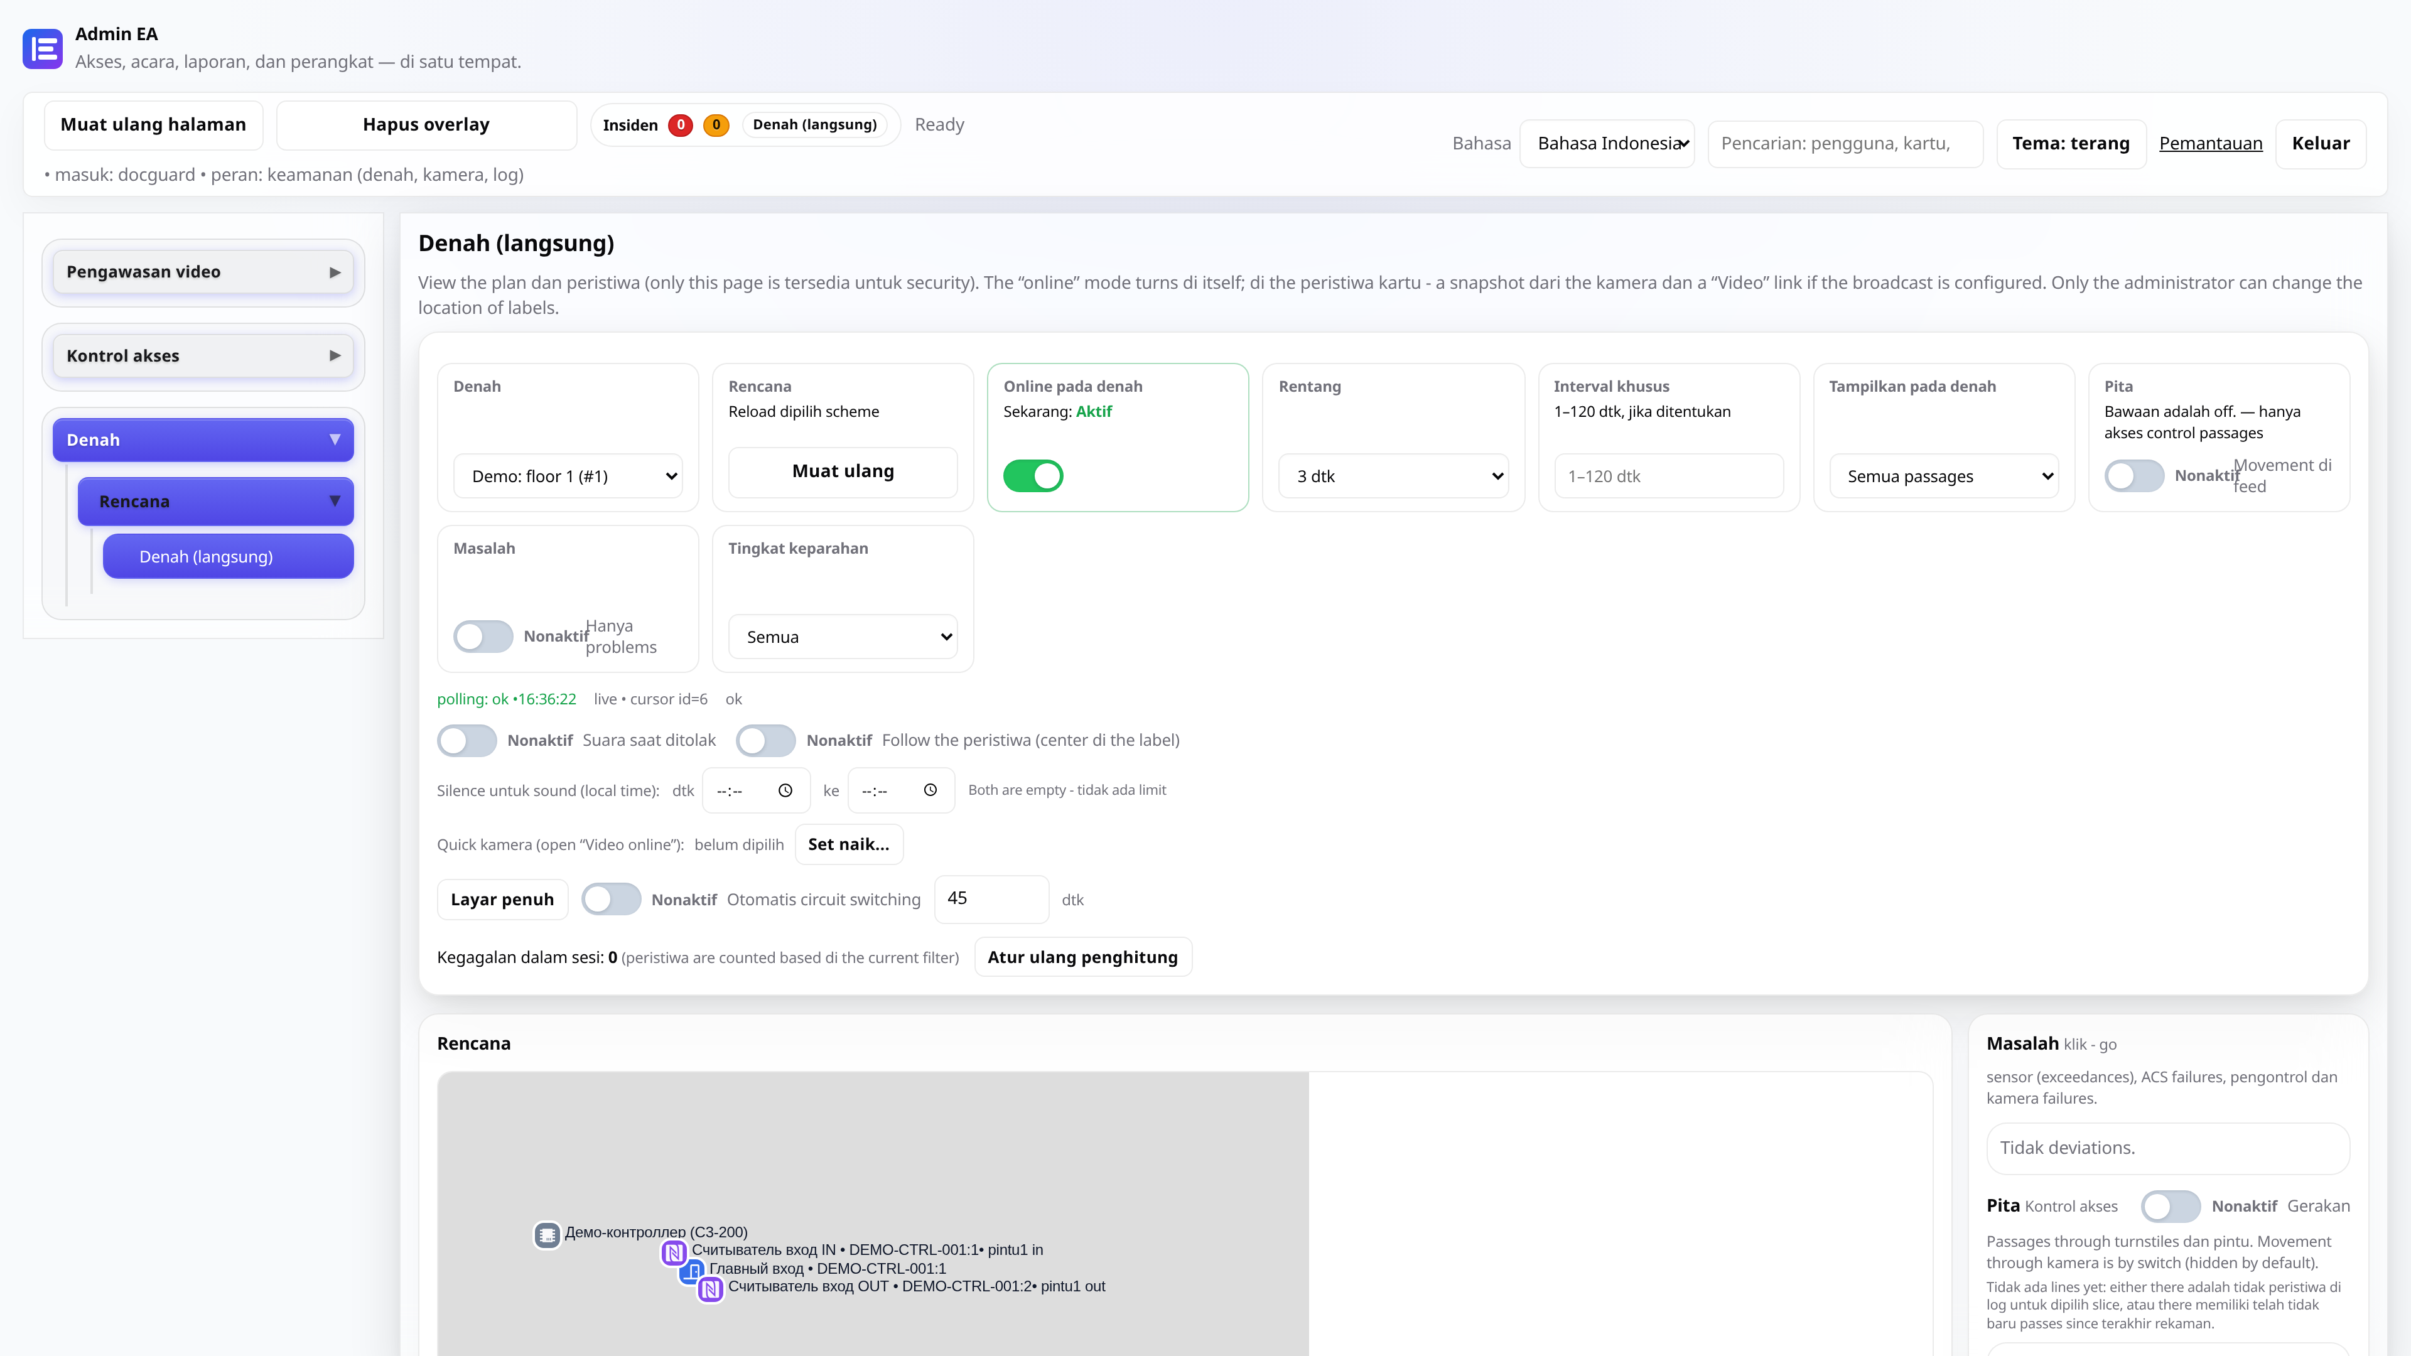2411x1356 pixels.
Task: Expand the Kontrol akses sidebar menu
Action: pyautogui.click(x=203, y=355)
